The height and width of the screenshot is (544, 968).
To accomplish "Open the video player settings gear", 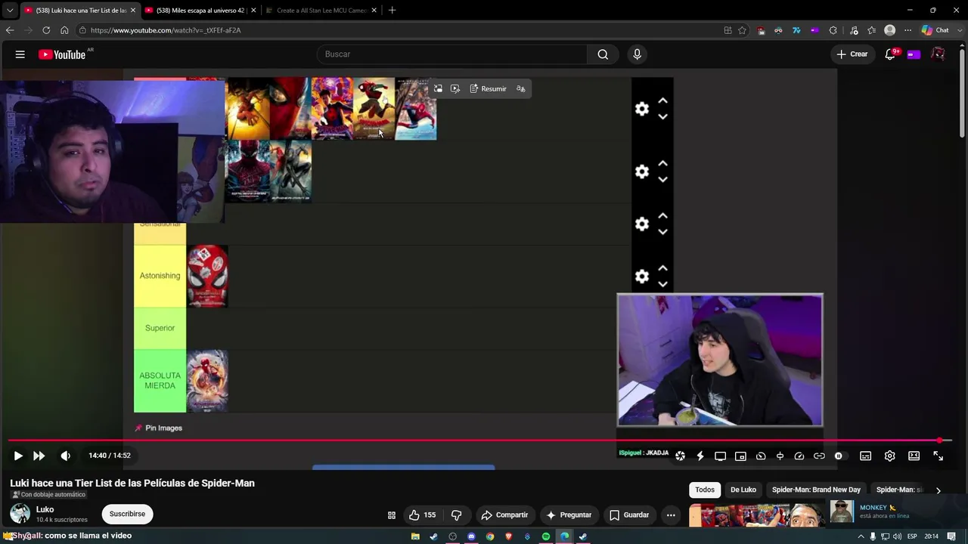I will (890, 456).
